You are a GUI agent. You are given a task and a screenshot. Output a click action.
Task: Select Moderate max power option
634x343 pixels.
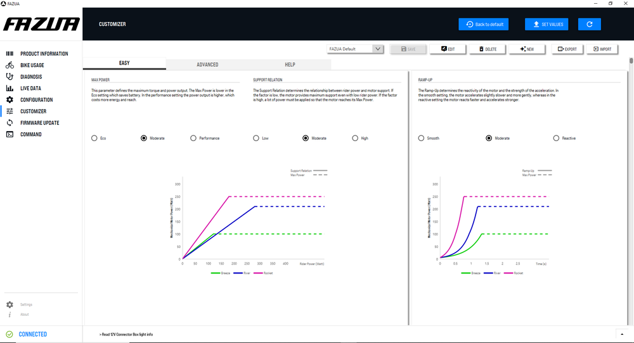click(143, 138)
